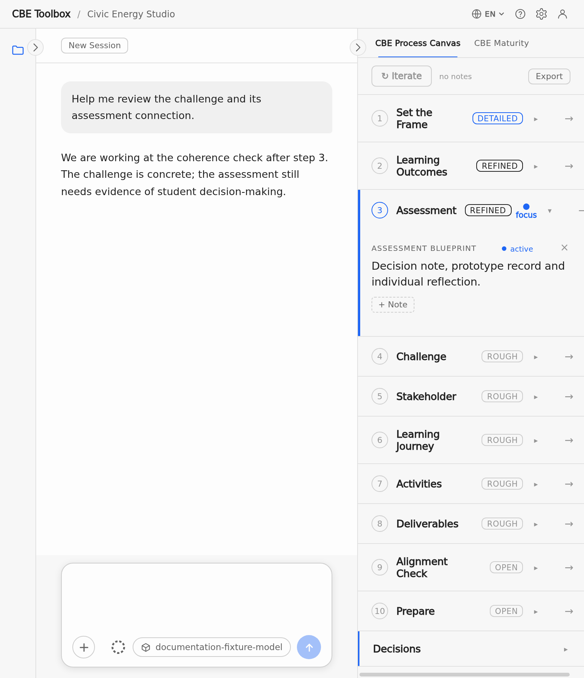Screen dimensions: 584x678
Task: Select the CBE Process Canvas tab
Action: coord(417,43)
